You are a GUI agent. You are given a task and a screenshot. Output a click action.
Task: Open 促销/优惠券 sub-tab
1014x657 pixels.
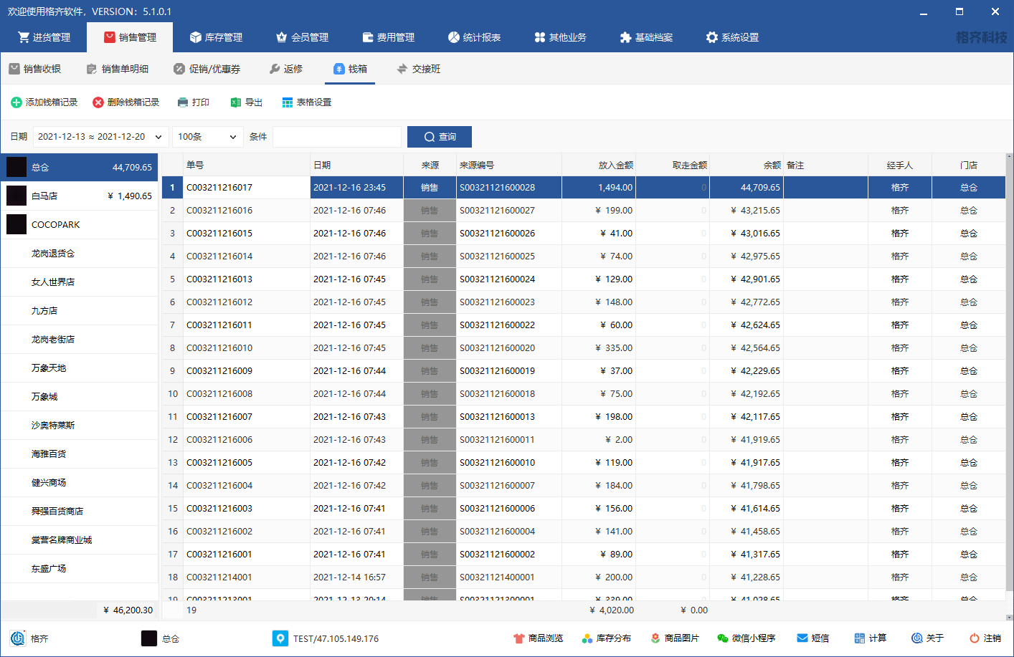[207, 69]
